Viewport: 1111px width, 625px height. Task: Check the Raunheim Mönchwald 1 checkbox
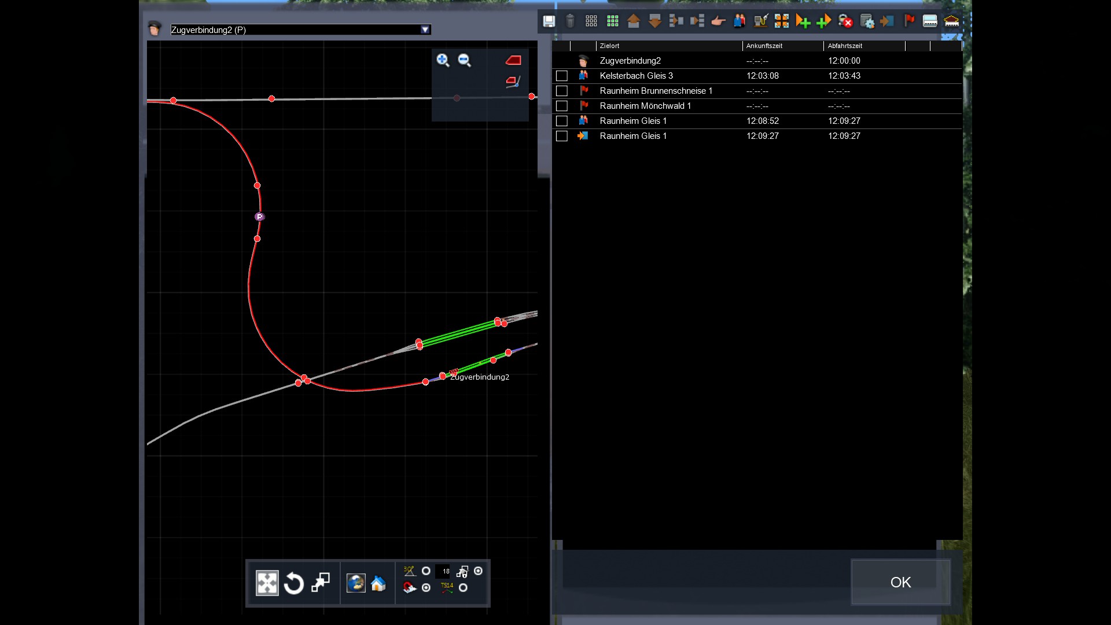[x=561, y=106]
